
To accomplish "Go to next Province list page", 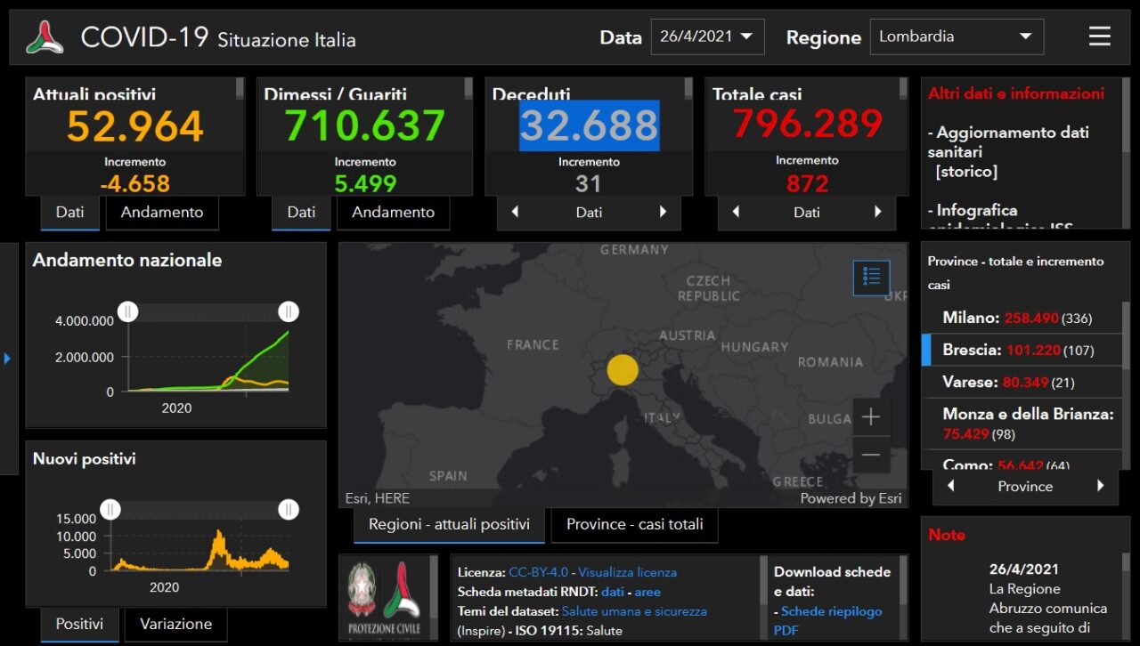I will pyautogui.click(x=1100, y=486).
